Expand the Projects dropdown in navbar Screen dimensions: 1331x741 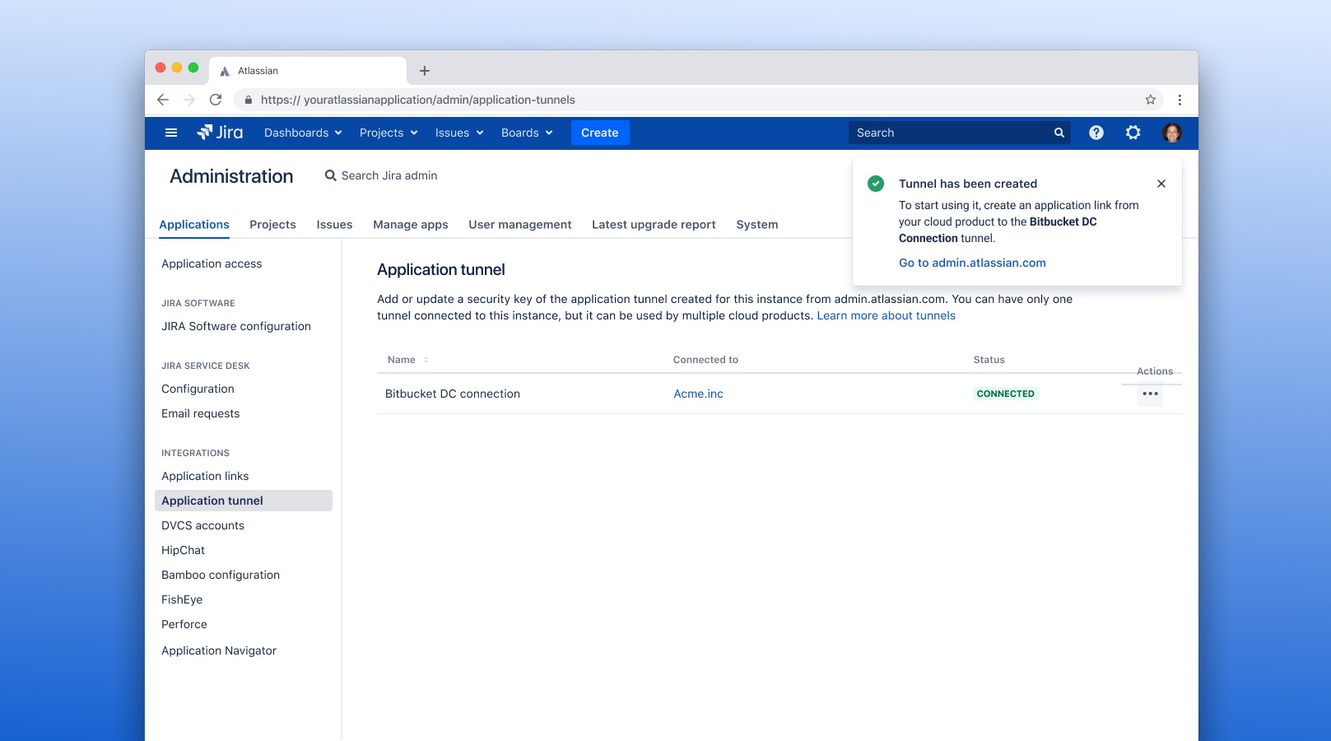tap(389, 133)
